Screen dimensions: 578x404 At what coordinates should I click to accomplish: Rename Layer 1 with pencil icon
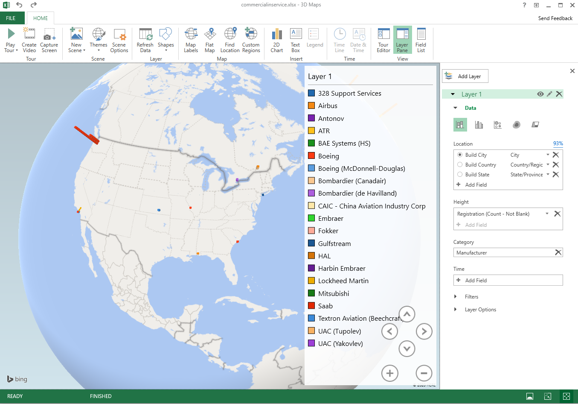(x=549, y=94)
